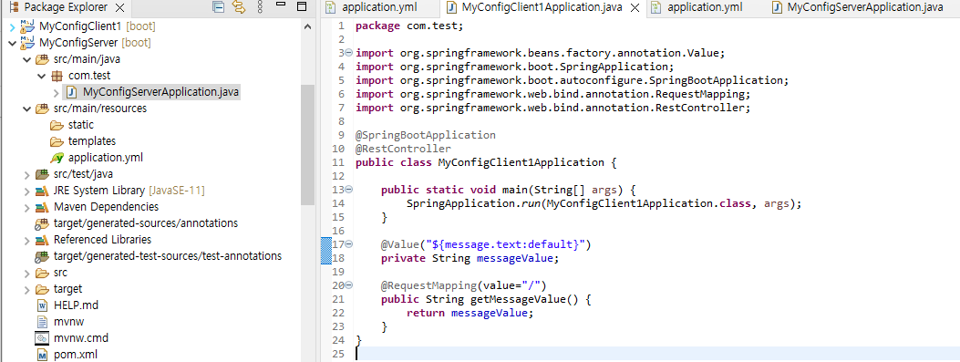Select HELP.md in Package Explorer
Image resolution: width=960 pixels, height=362 pixels.
[76, 305]
